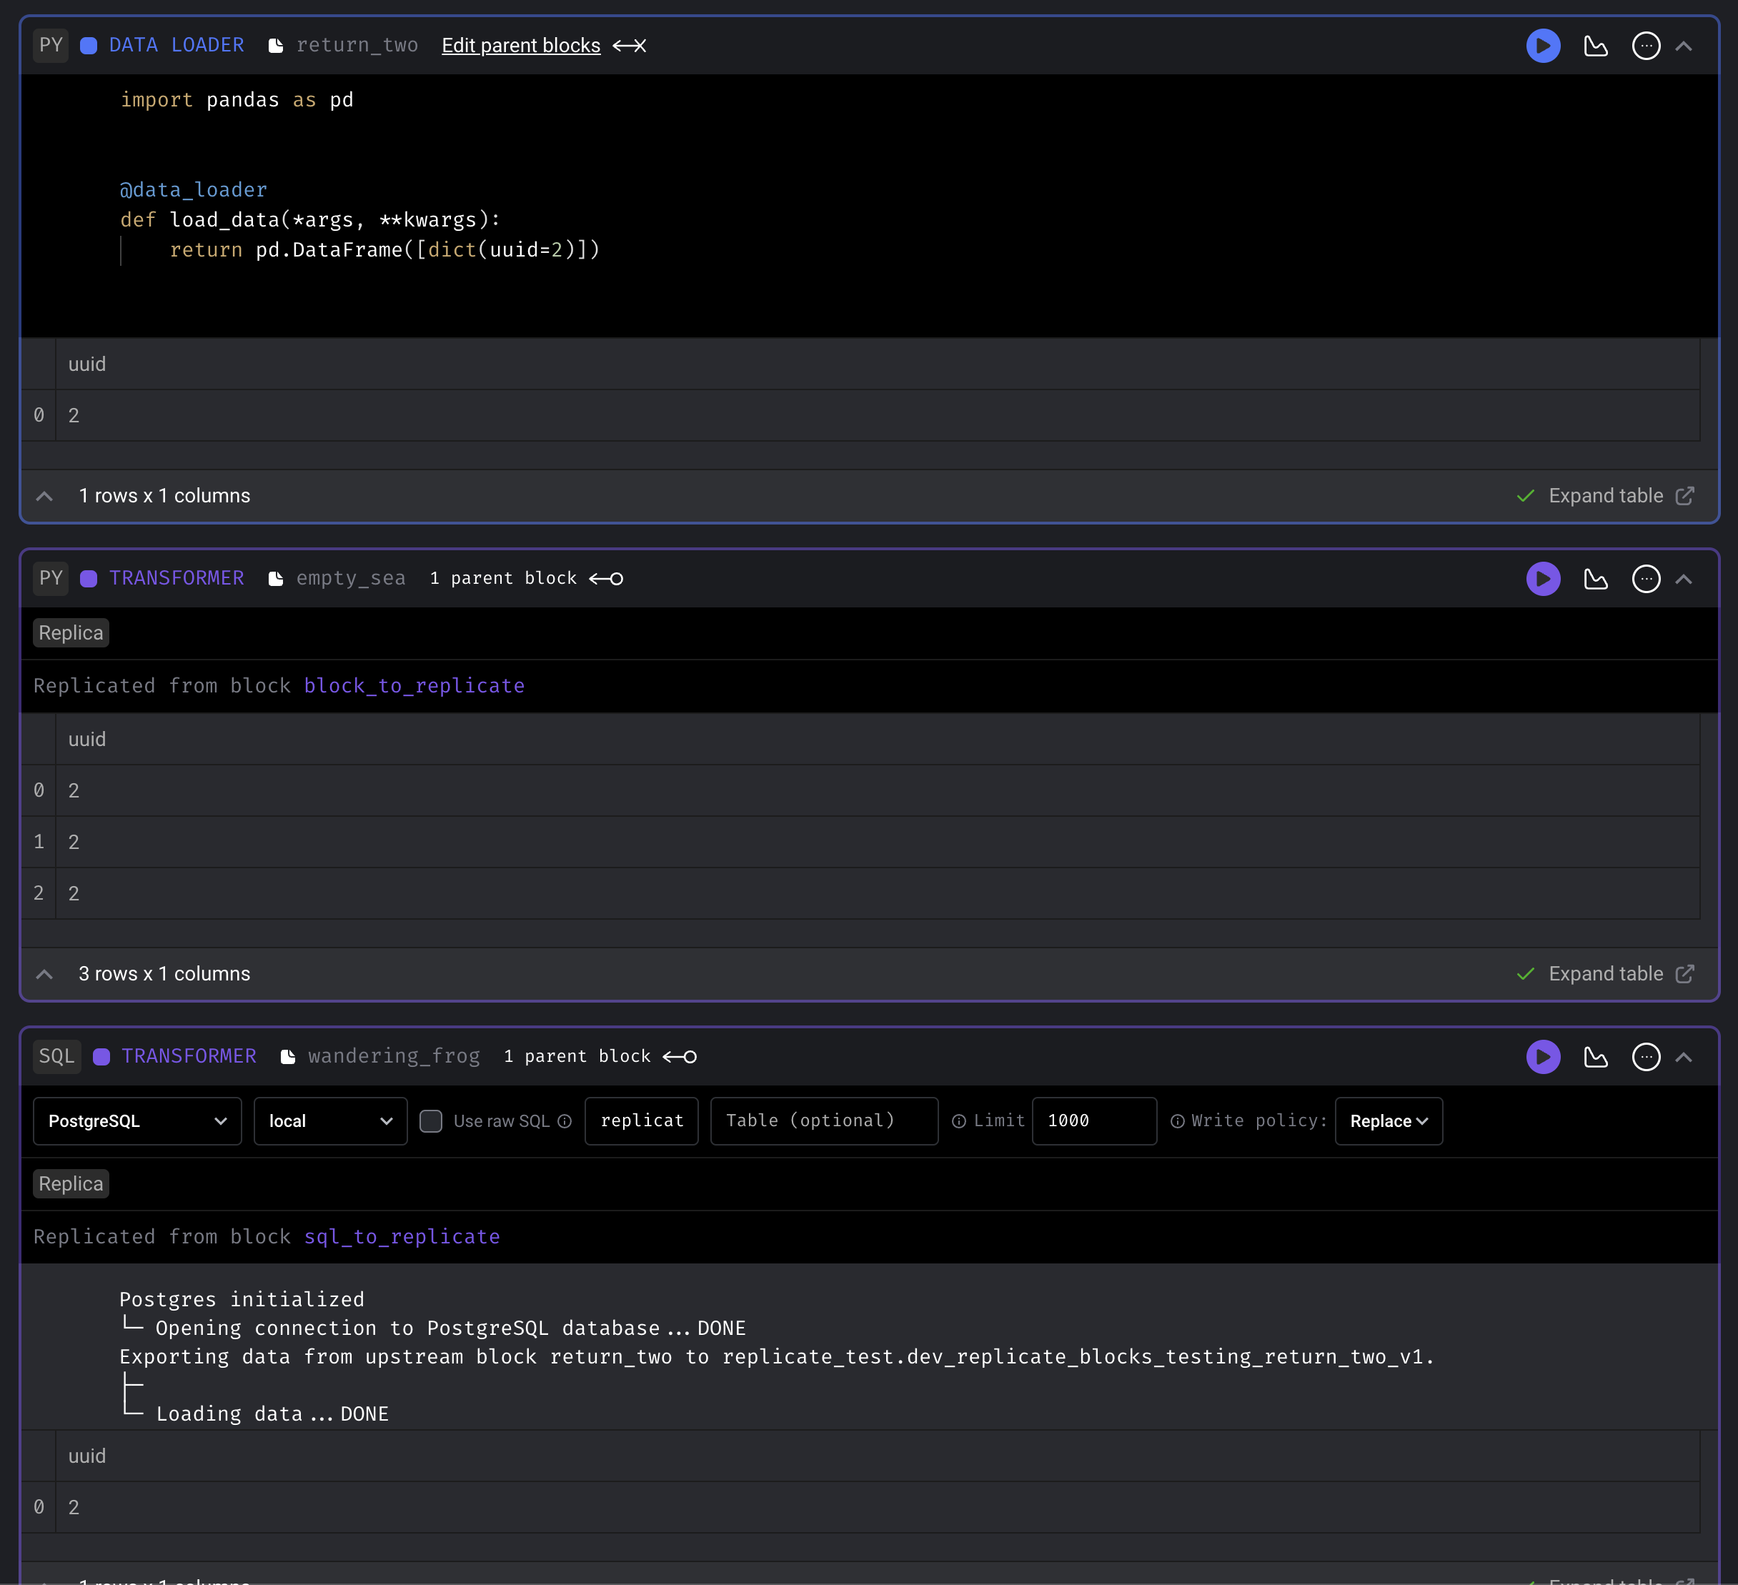Click Replica badge on wandering_frog block
This screenshot has height=1585, width=1738.
71,1184
